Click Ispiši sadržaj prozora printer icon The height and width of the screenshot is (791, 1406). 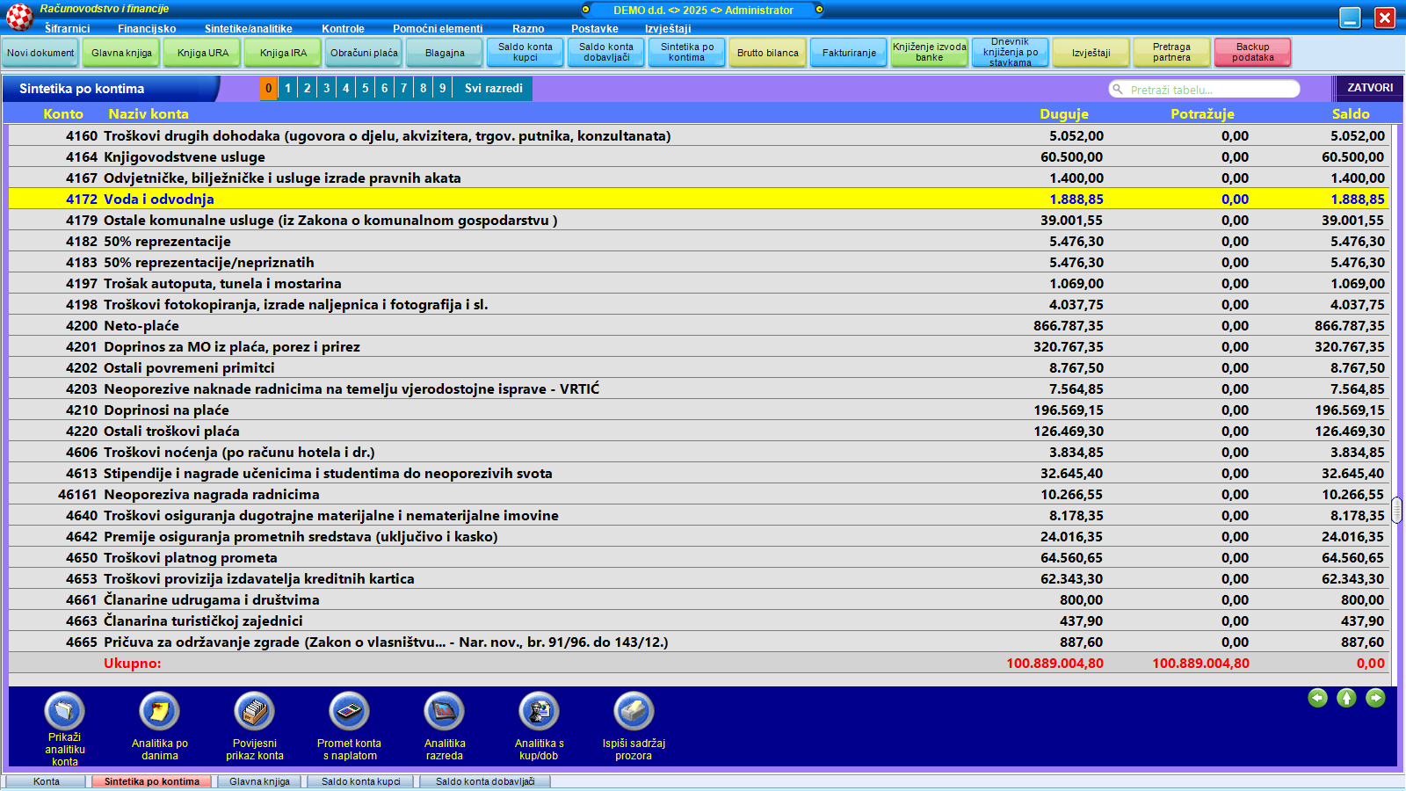tap(634, 711)
